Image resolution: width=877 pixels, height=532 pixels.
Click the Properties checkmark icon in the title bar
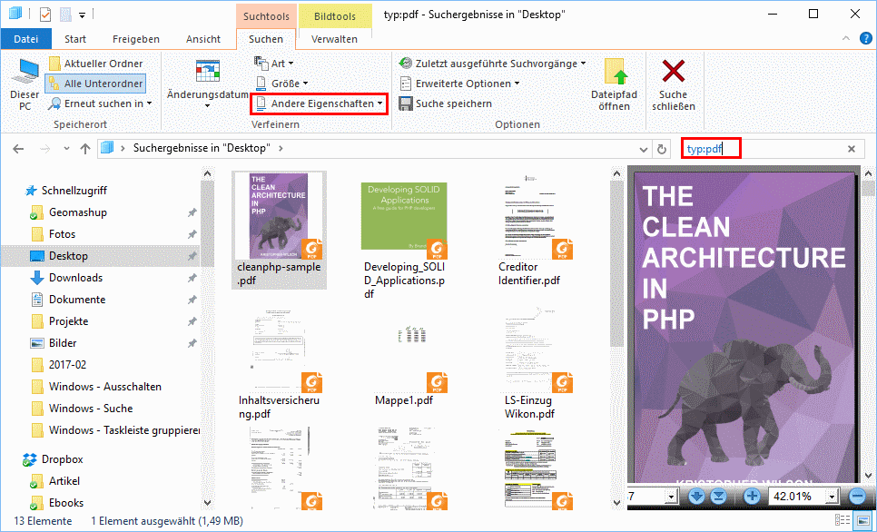point(44,15)
